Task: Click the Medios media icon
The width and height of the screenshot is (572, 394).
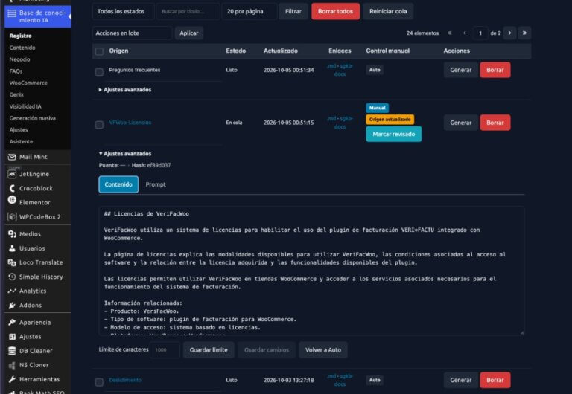Action: 12,233
